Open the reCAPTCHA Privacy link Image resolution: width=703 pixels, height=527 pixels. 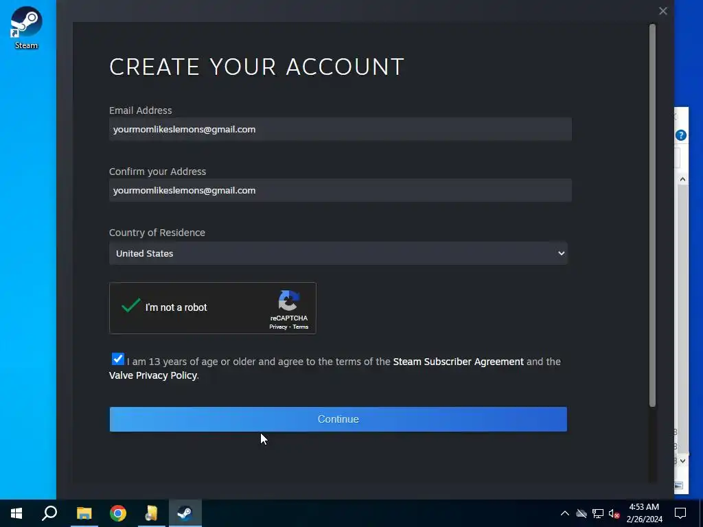click(x=278, y=327)
